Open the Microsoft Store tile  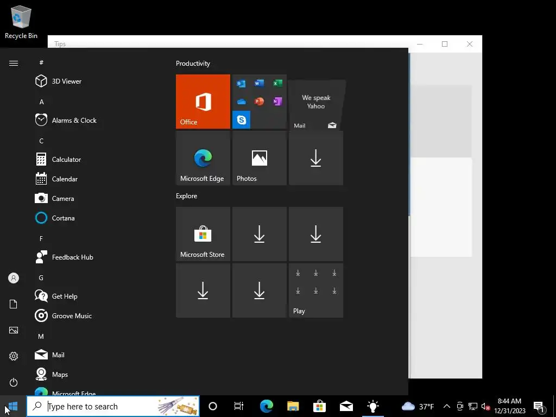[203, 234]
